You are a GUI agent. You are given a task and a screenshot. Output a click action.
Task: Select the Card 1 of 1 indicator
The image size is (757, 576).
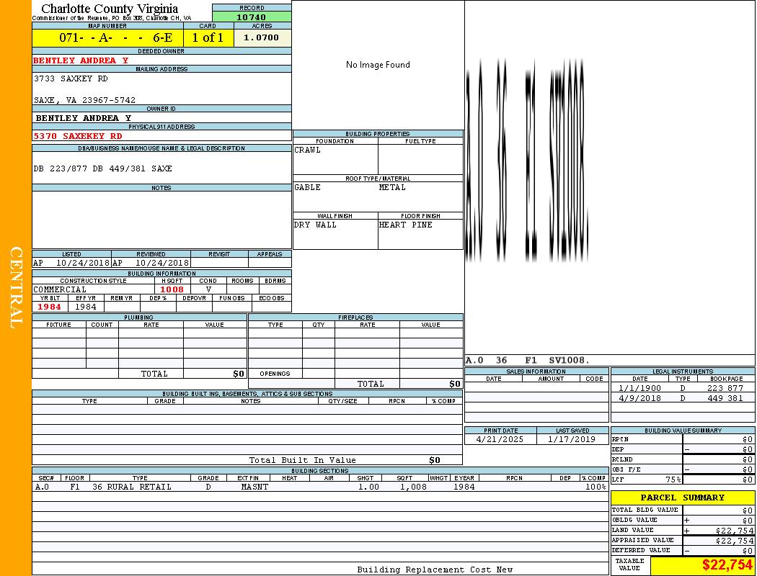click(208, 37)
